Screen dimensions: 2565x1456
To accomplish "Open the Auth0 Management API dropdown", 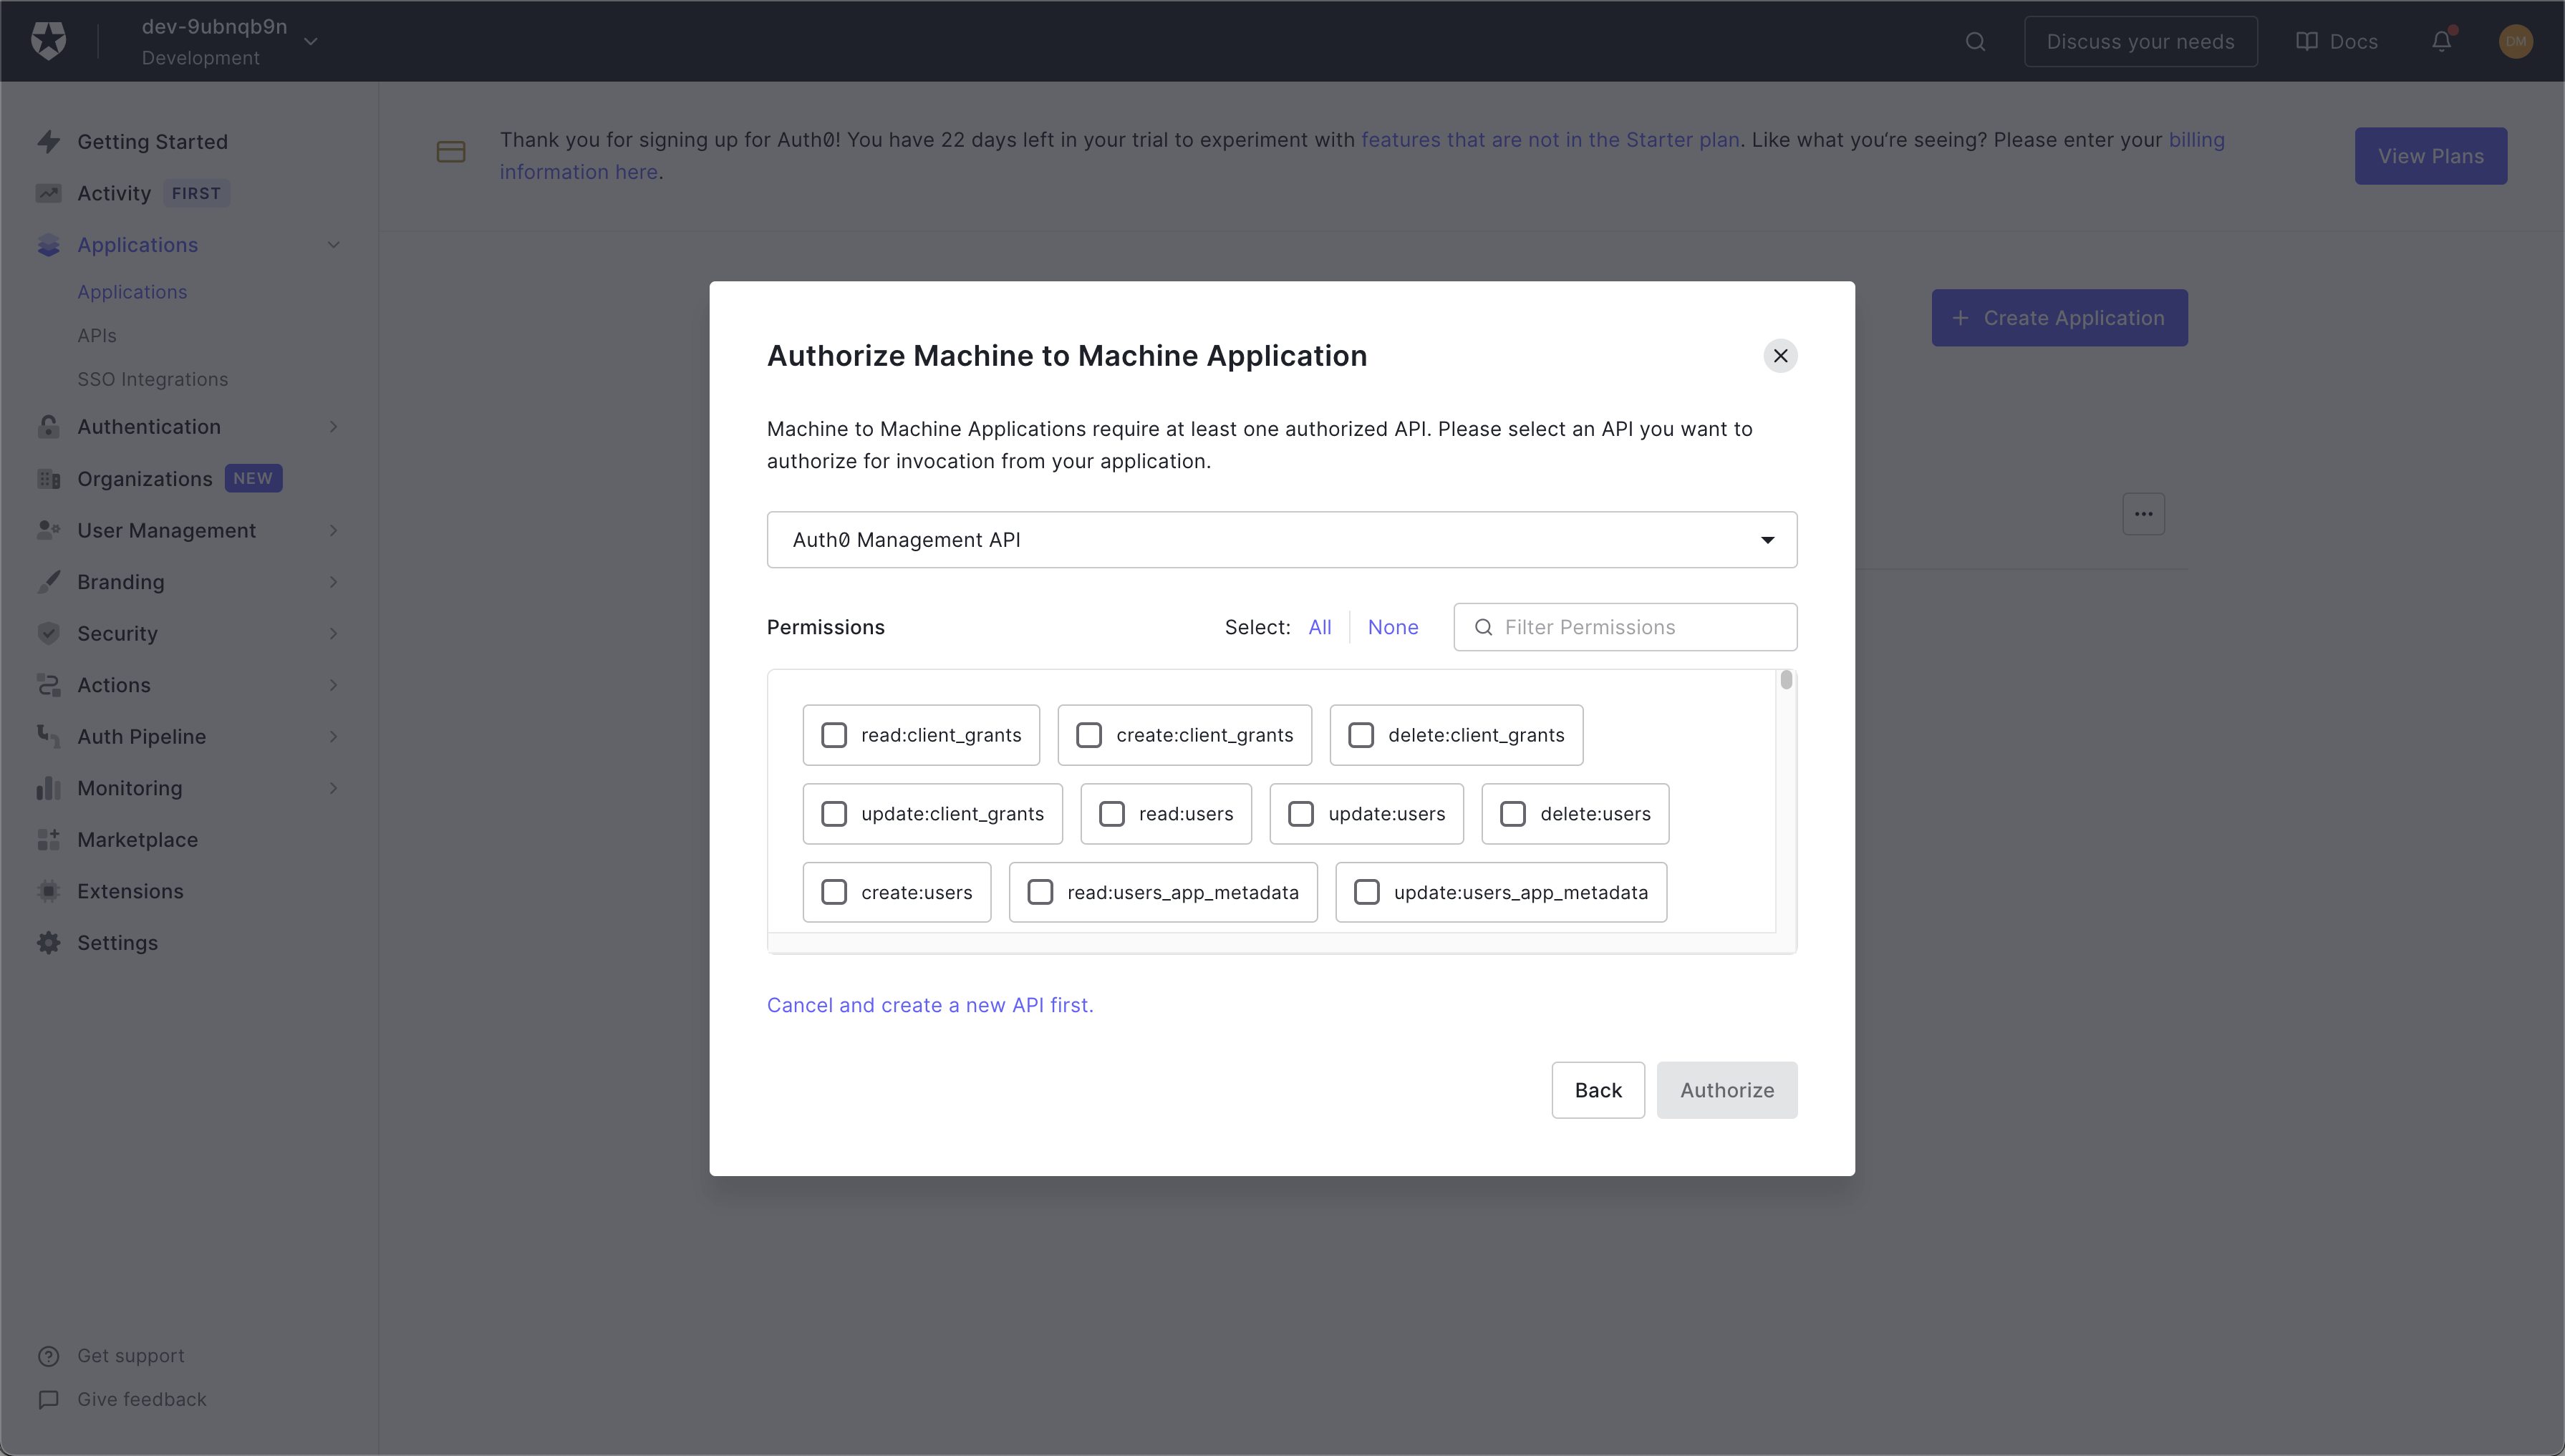I will point(1280,540).
